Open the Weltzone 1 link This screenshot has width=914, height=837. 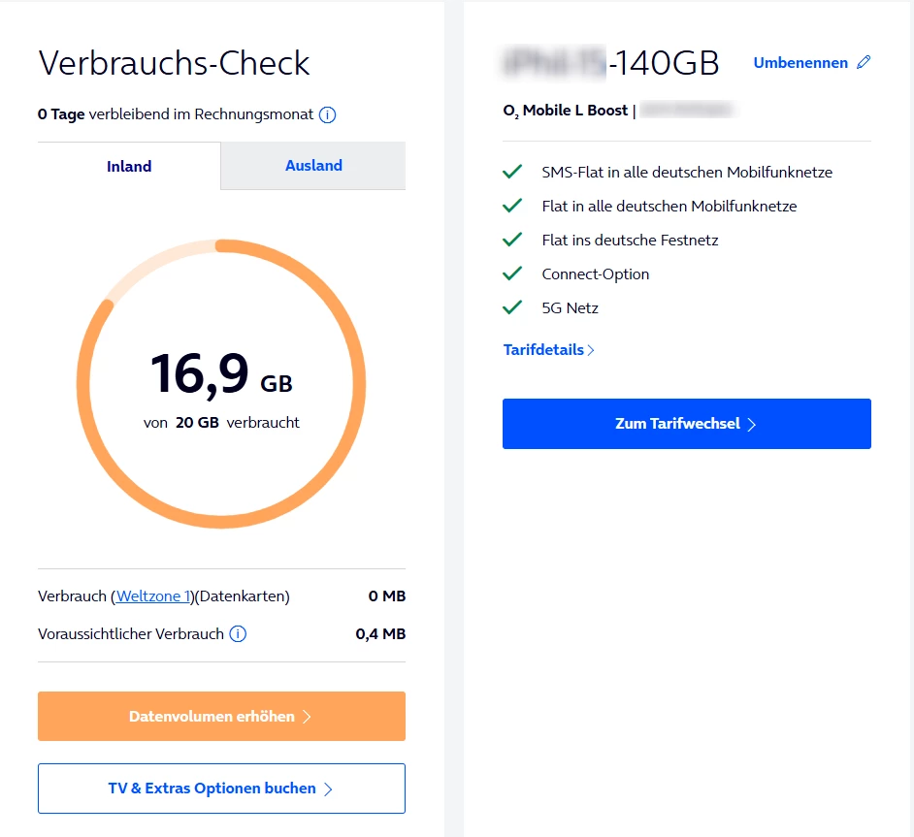(x=155, y=596)
